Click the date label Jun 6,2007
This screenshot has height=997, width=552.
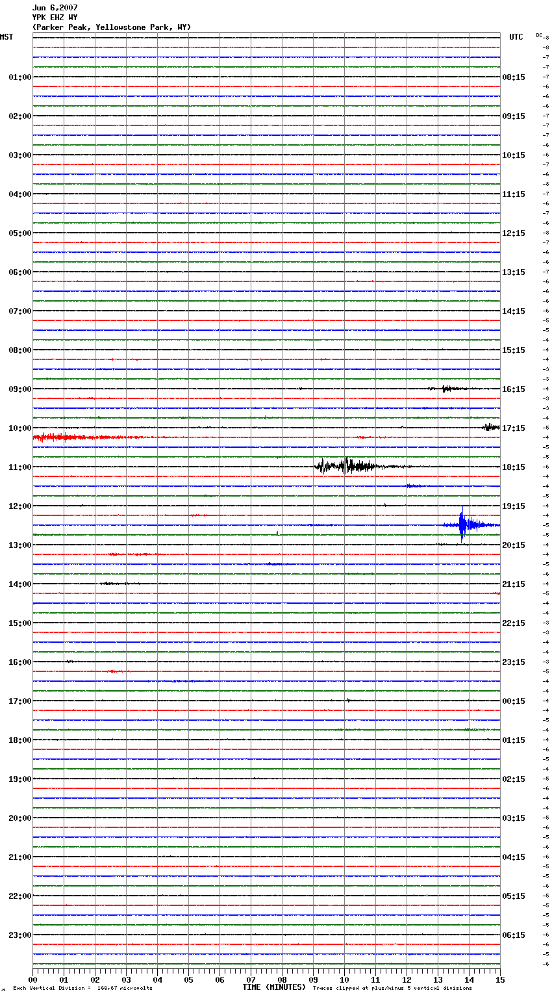click(55, 8)
